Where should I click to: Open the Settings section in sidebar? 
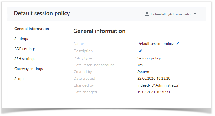(x=21, y=39)
